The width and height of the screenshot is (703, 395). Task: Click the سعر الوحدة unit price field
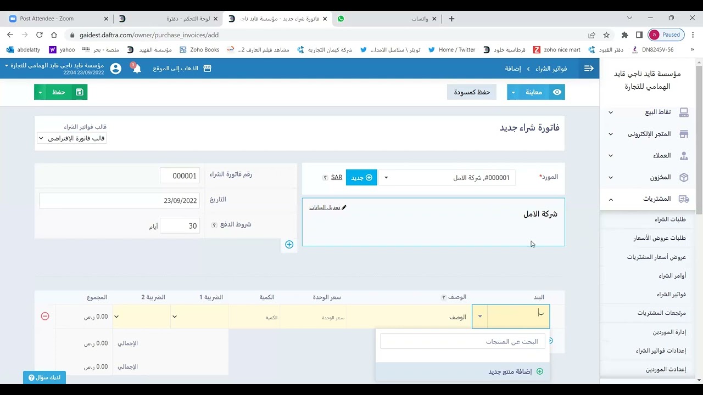click(x=314, y=317)
